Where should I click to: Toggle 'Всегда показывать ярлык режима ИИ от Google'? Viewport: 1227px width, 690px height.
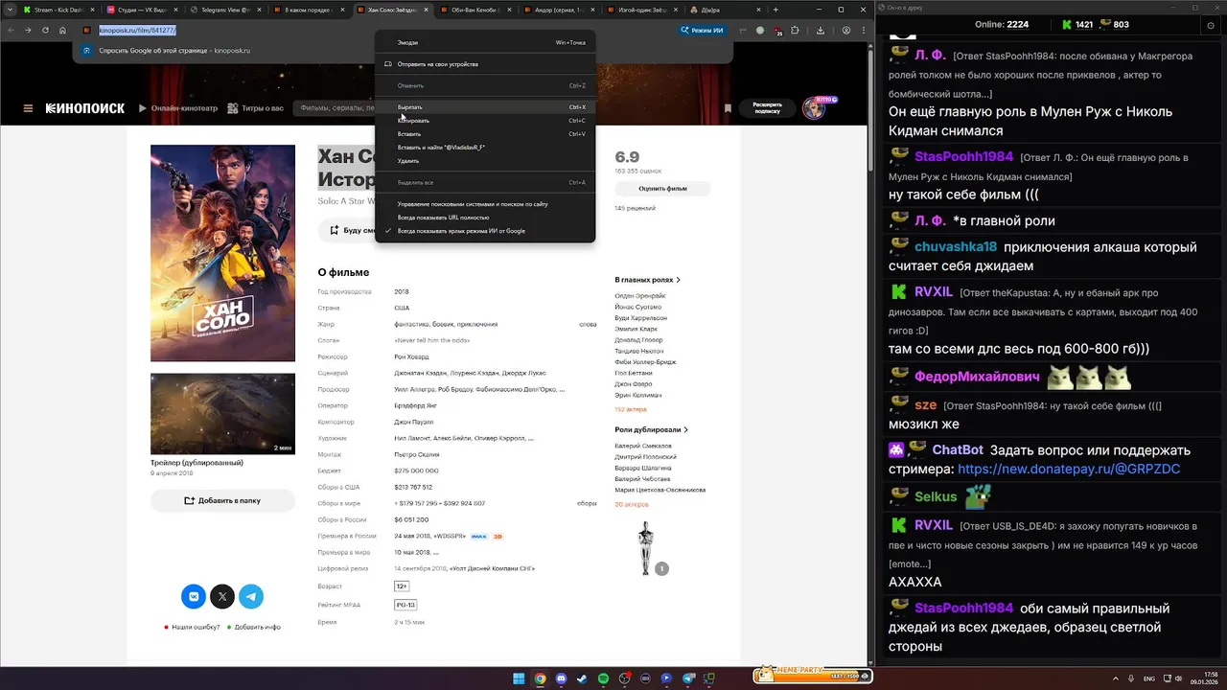485,231
